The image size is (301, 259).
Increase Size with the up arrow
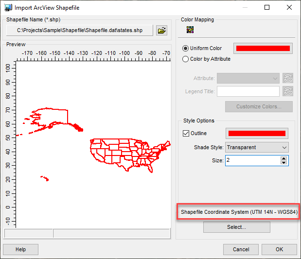pyautogui.click(x=283, y=158)
